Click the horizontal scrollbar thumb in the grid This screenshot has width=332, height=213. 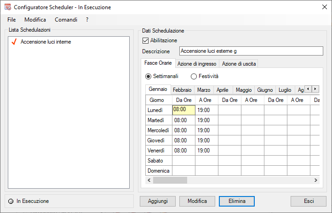coord(170,180)
